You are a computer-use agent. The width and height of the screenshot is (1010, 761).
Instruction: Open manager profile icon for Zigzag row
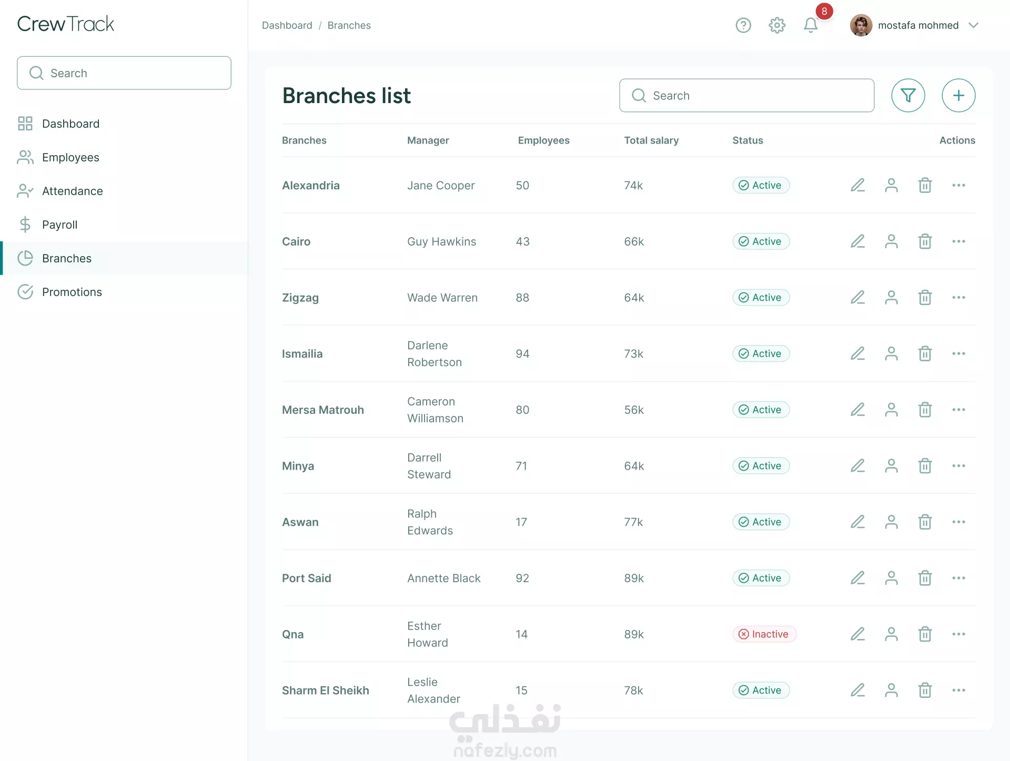[x=891, y=298]
